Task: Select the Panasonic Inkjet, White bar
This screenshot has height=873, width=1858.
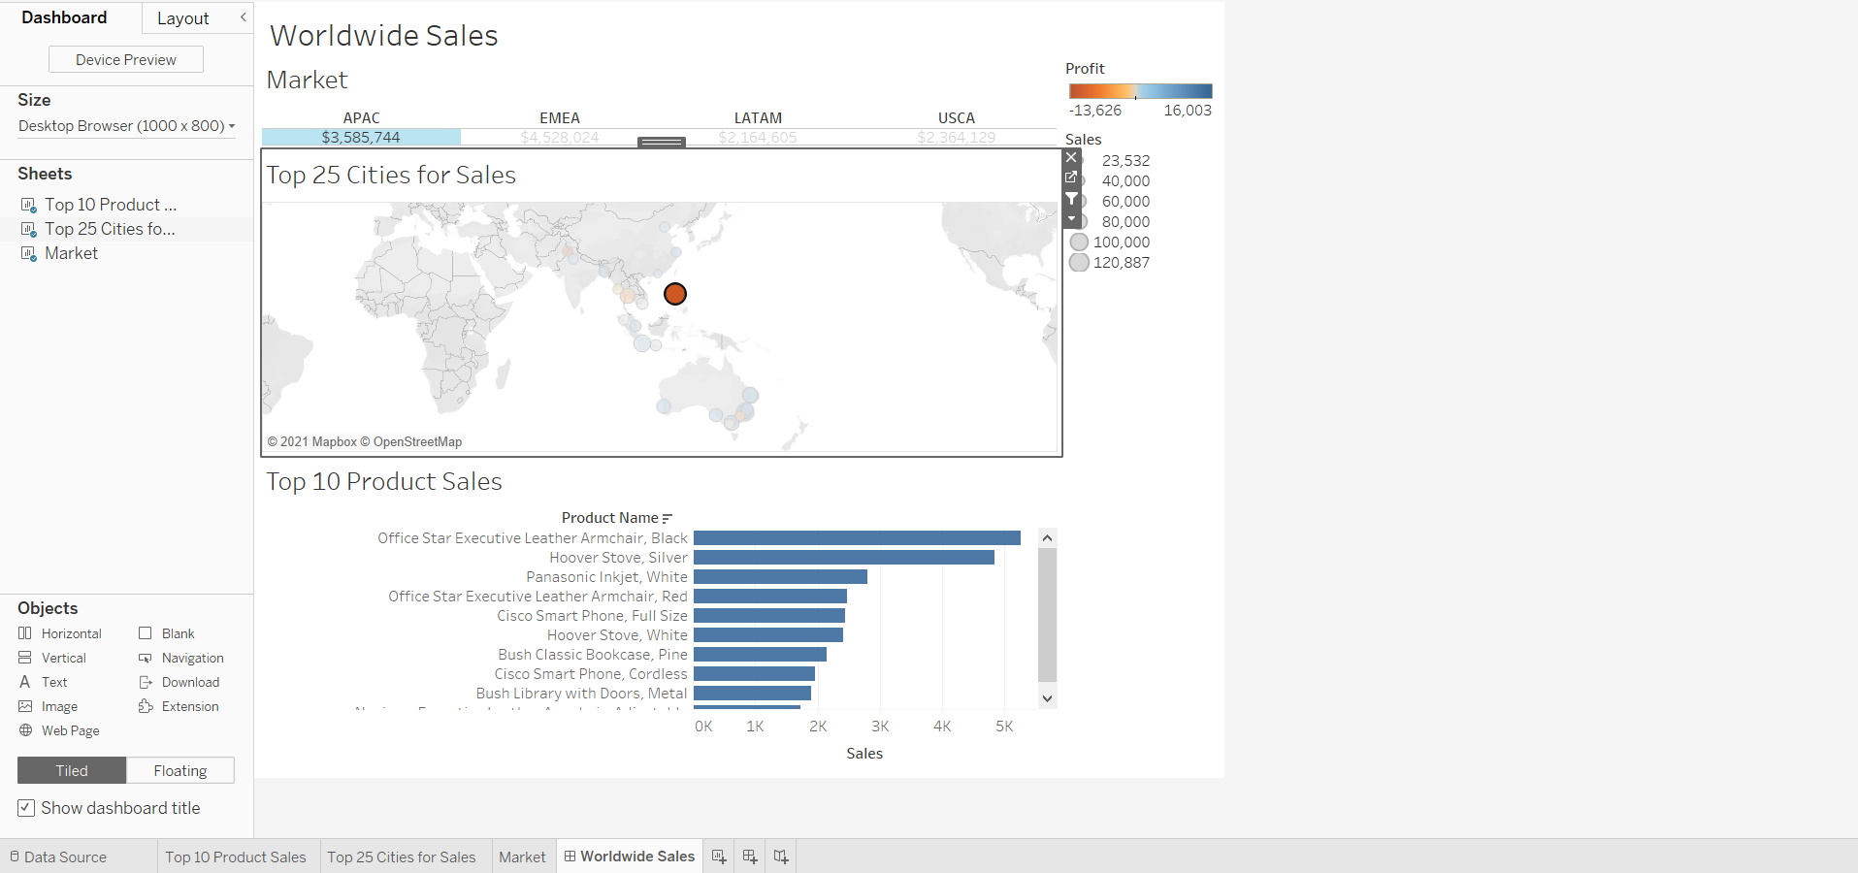Action: [780, 577]
